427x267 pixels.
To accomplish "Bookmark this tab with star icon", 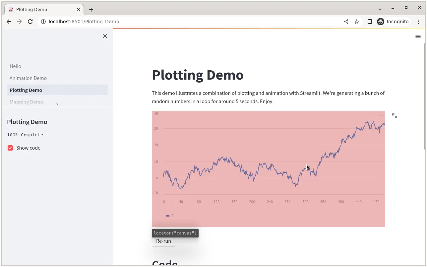I will tap(357, 22).
